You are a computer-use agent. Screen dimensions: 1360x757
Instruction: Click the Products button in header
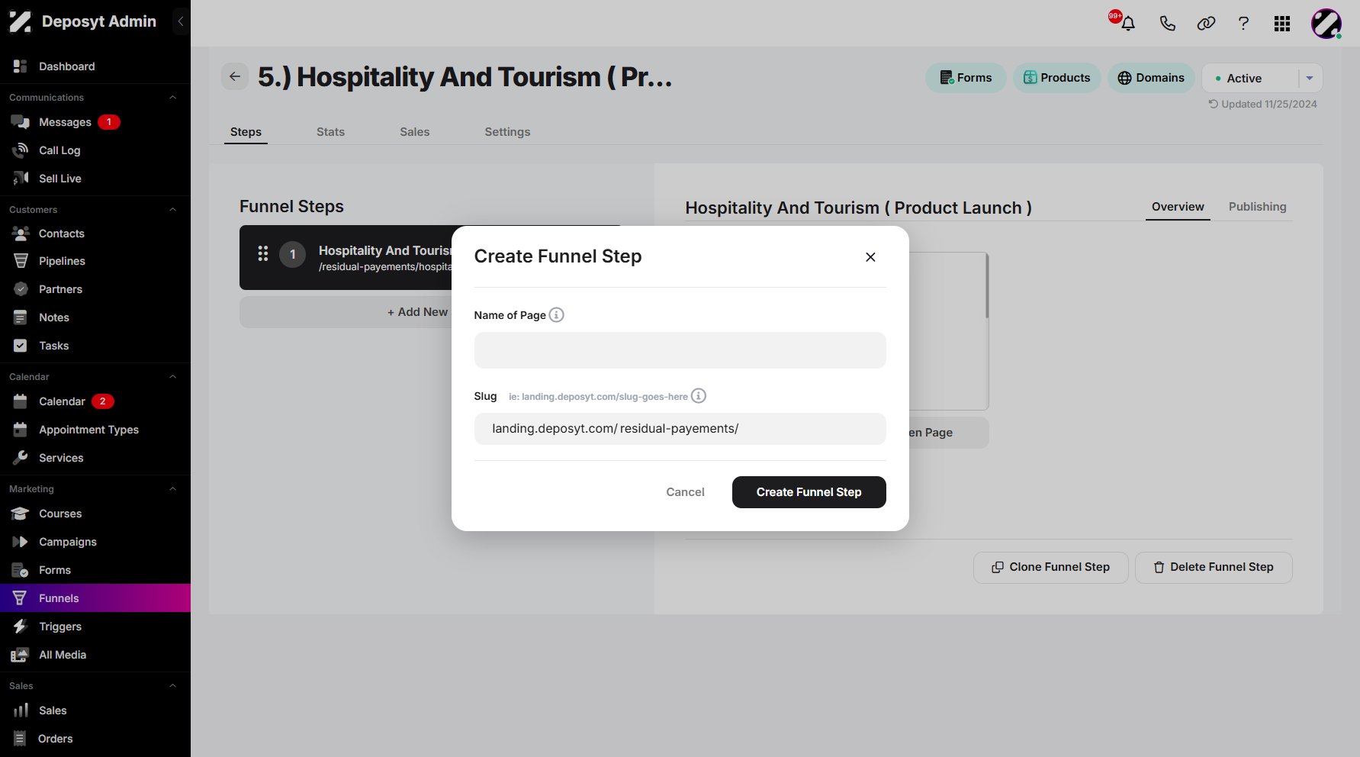1056,78
